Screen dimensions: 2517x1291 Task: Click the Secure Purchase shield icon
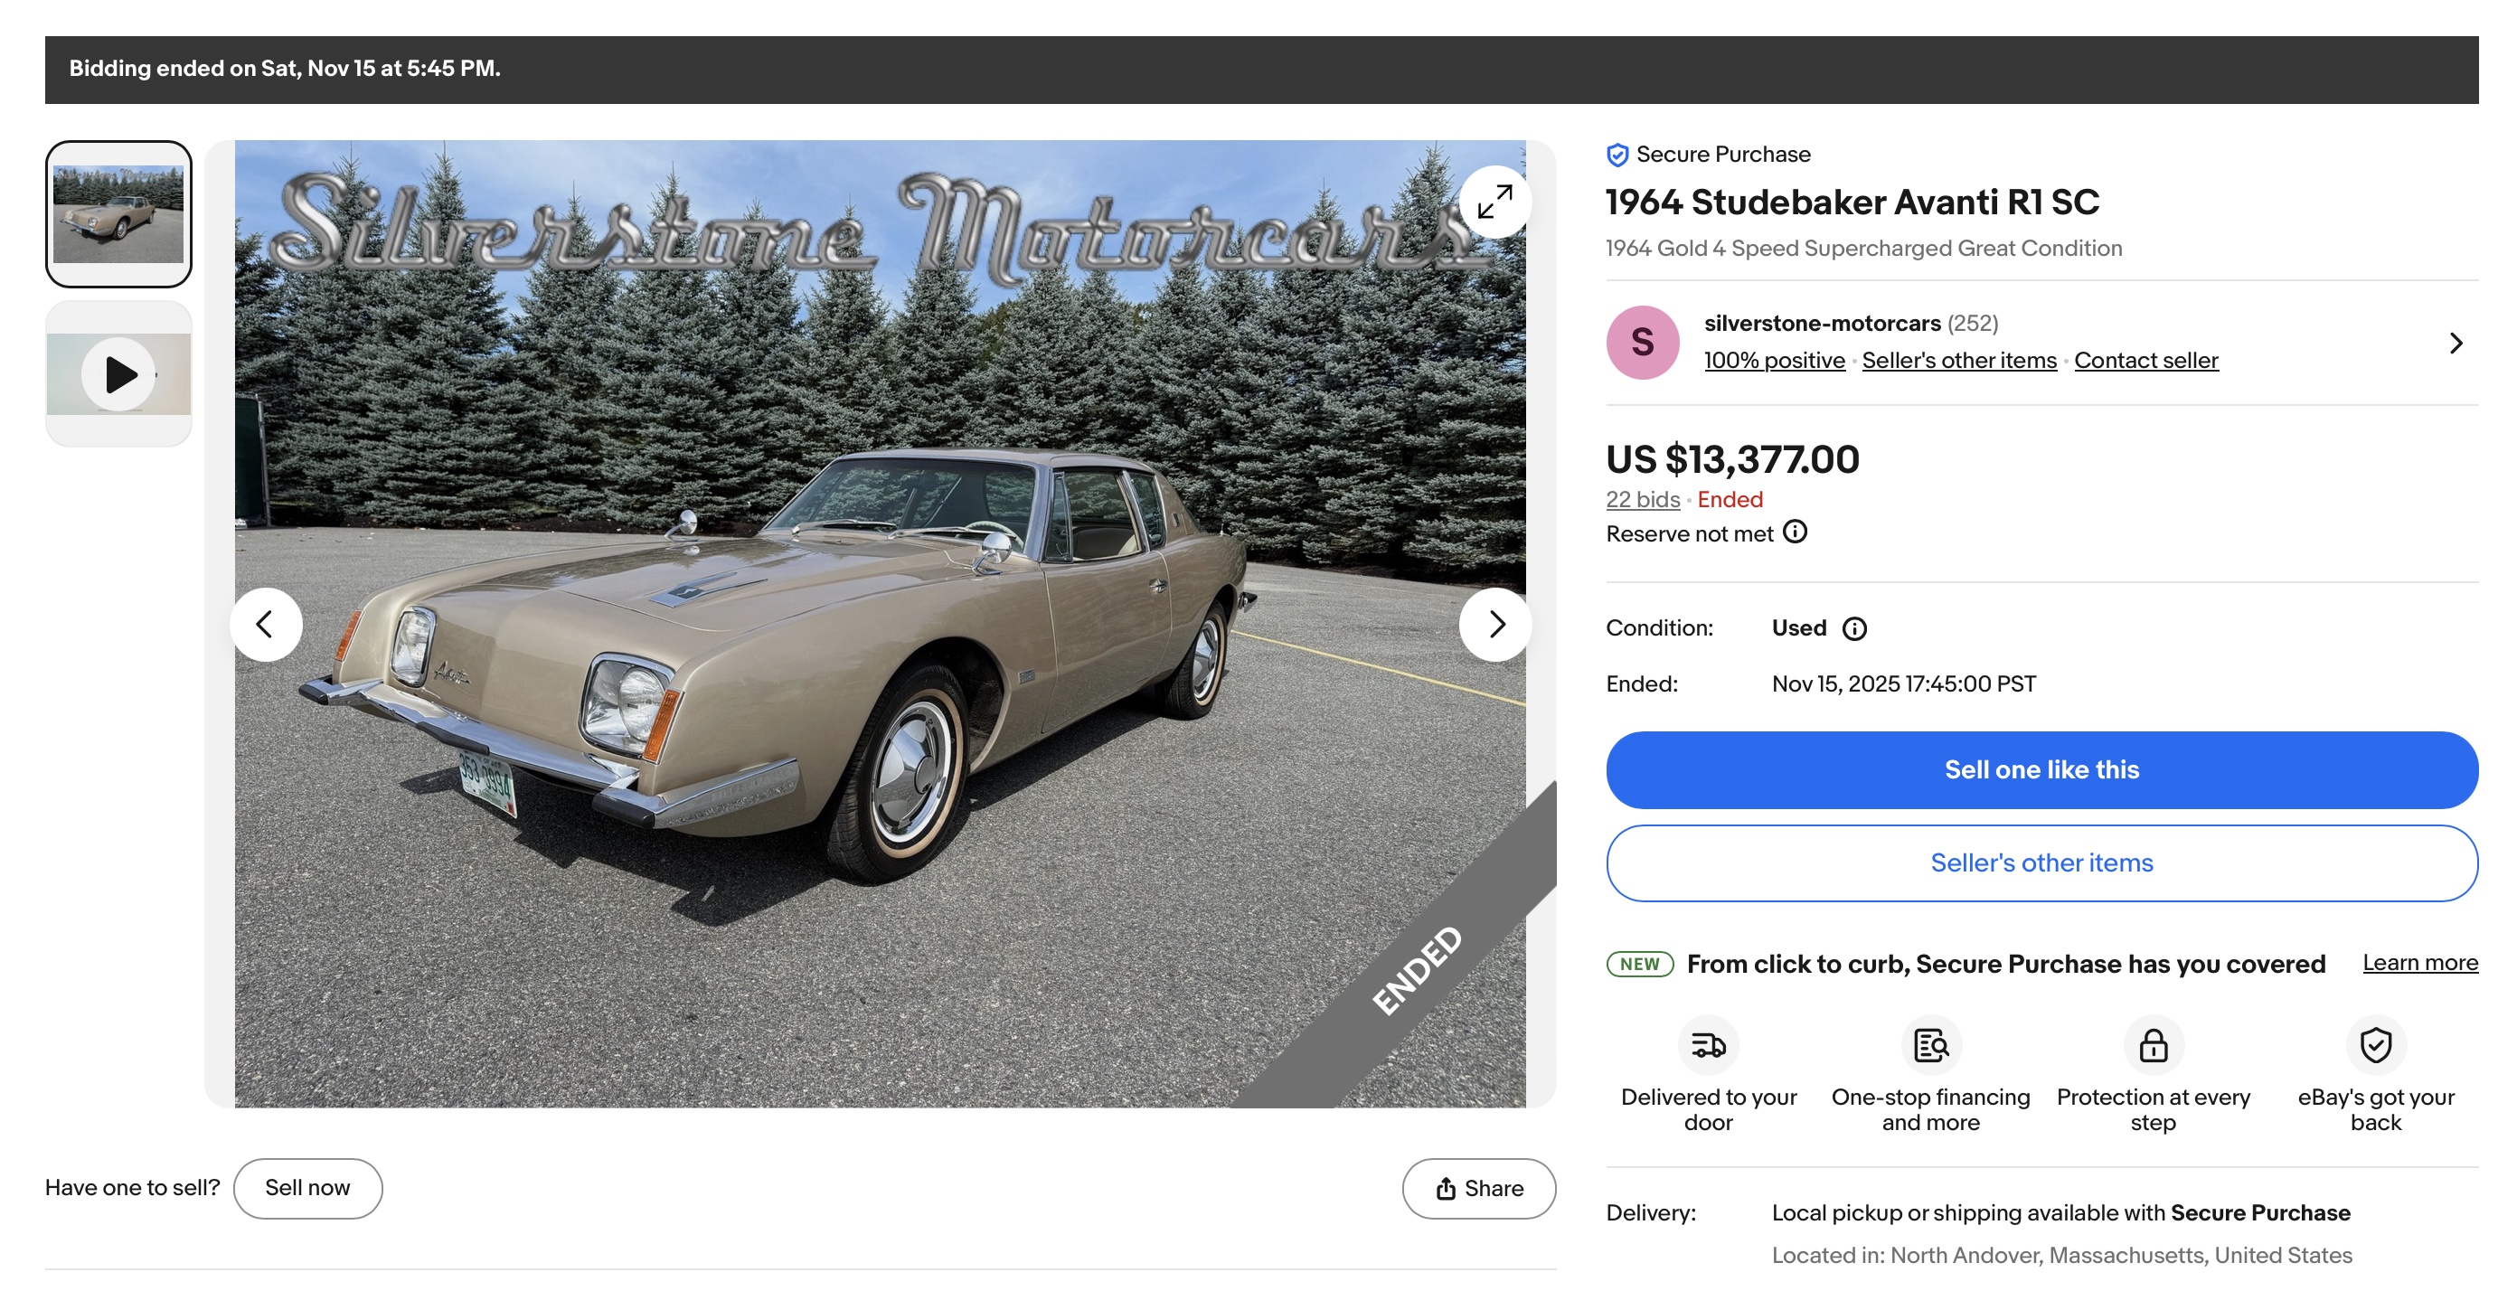(1617, 155)
